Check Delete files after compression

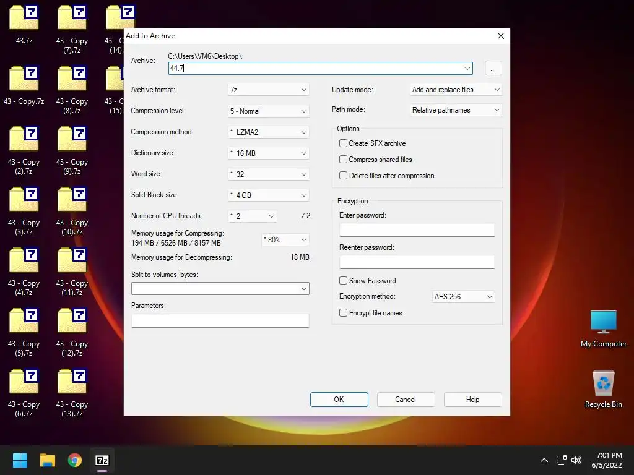(343, 176)
